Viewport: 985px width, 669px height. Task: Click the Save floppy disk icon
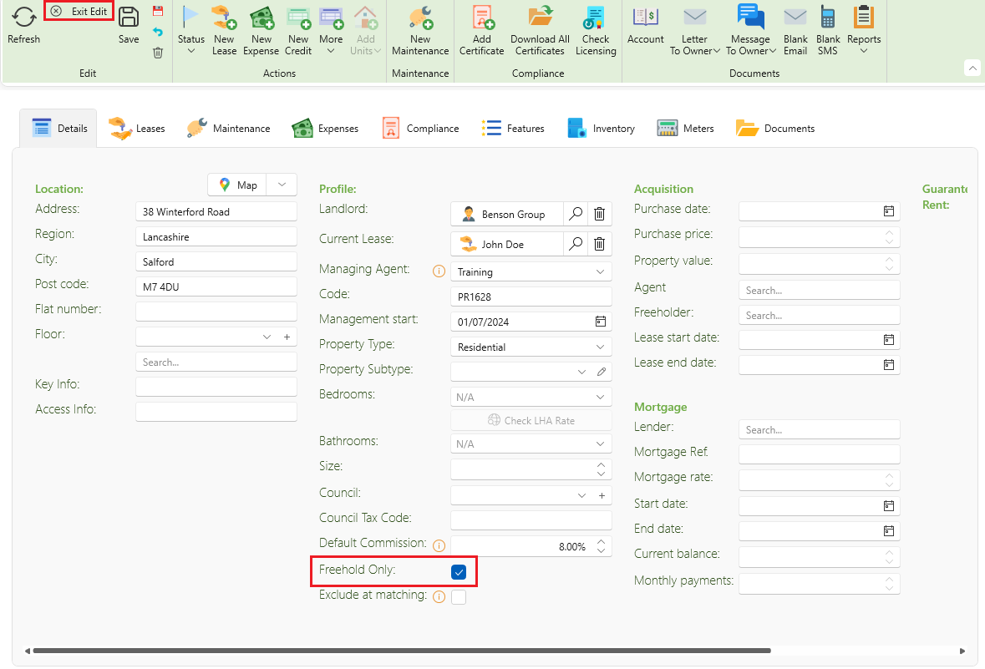point(128,17)
